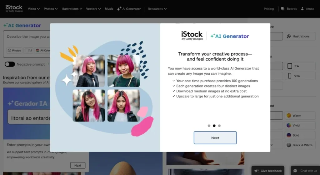Open the Amos account menu

(x=307, y=9)
